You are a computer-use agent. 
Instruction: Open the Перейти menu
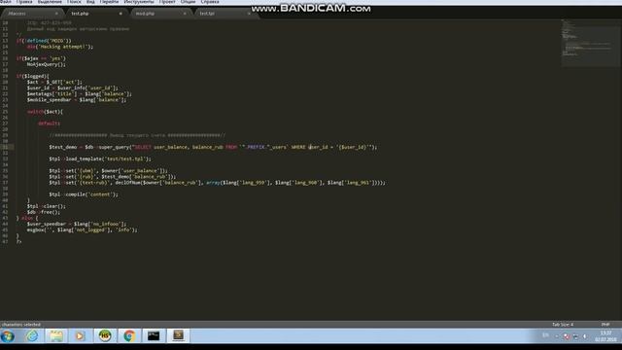pyautogui.click(x=109, y=2)
